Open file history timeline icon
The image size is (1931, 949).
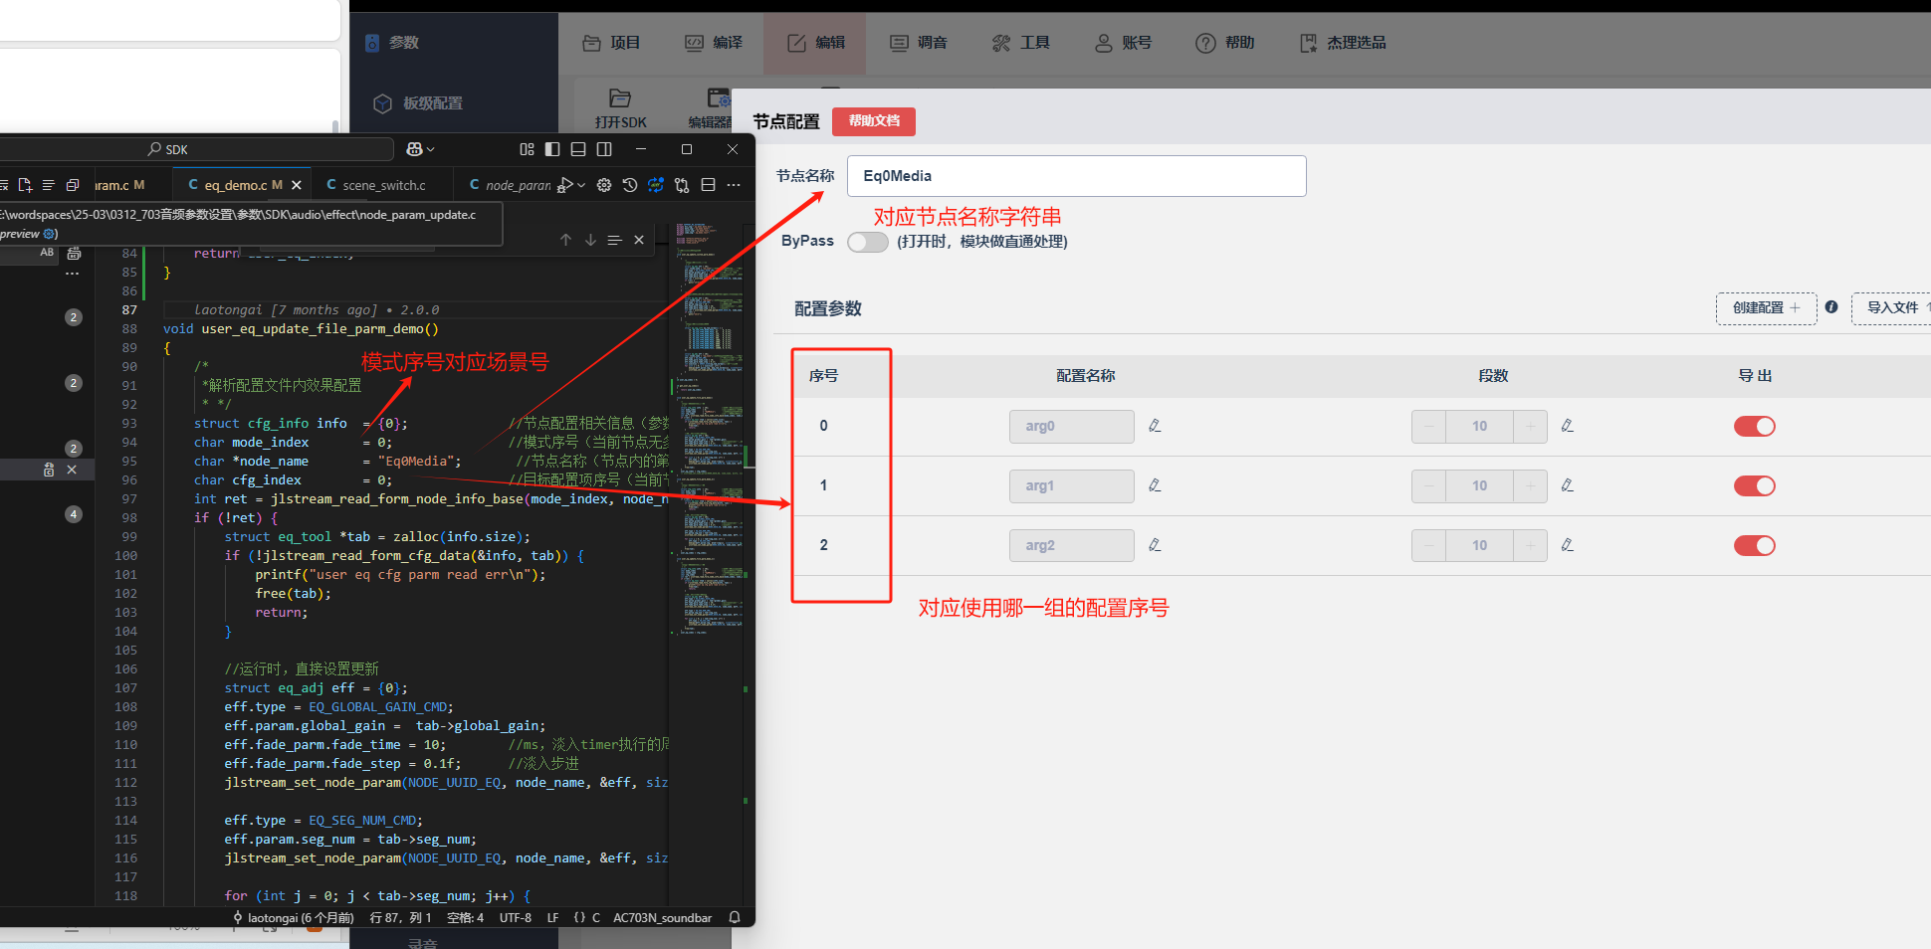point(630,185)
